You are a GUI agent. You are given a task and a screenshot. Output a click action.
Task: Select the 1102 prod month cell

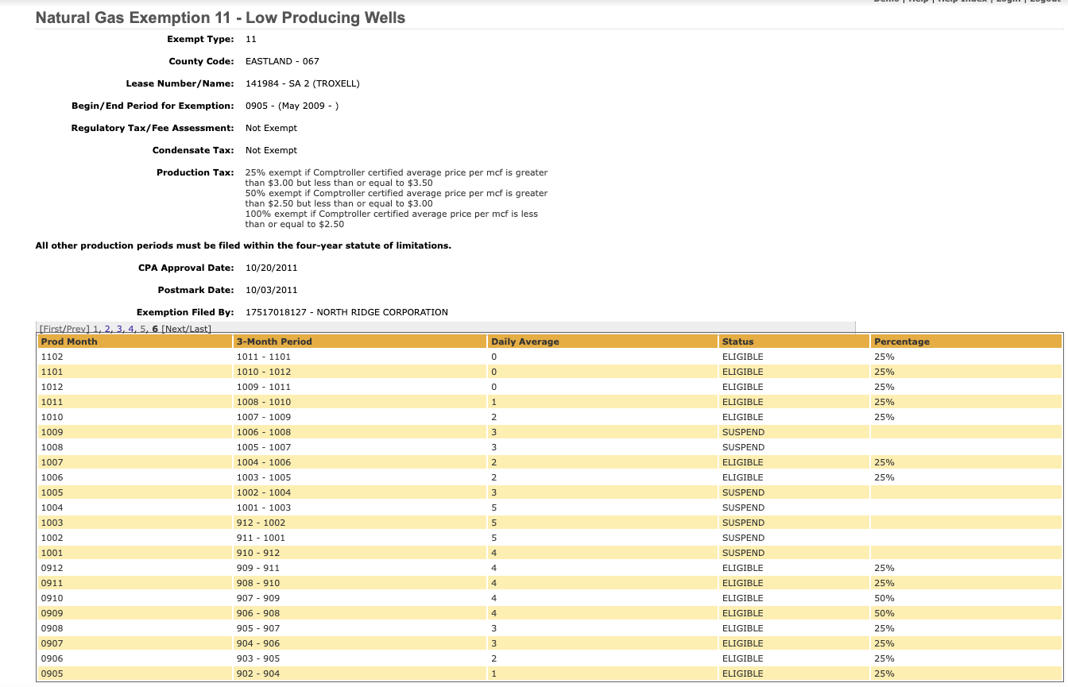(52, 357)
